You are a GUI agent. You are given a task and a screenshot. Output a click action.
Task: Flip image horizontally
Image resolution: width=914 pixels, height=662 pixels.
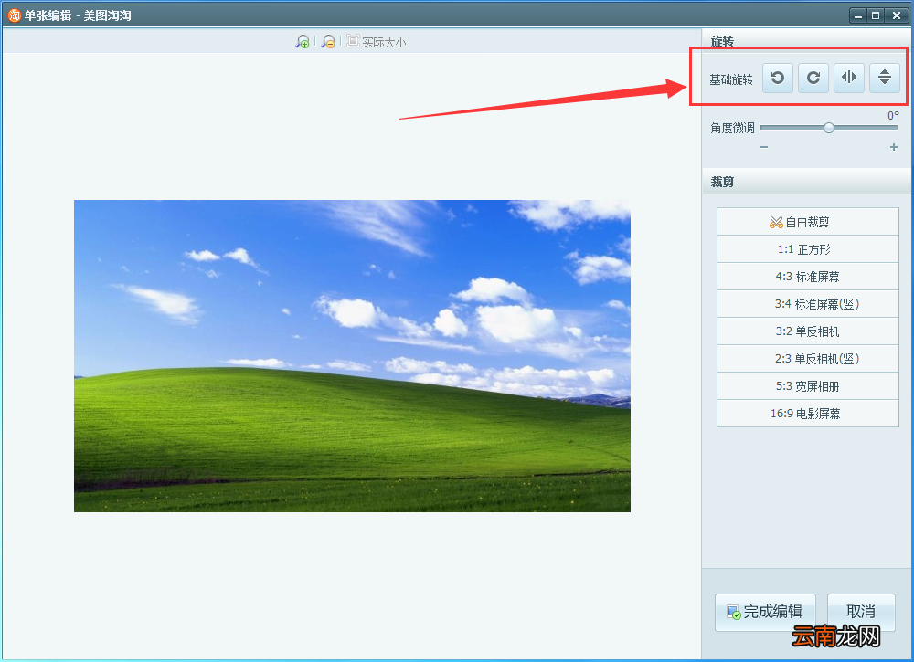coord(849,78)
